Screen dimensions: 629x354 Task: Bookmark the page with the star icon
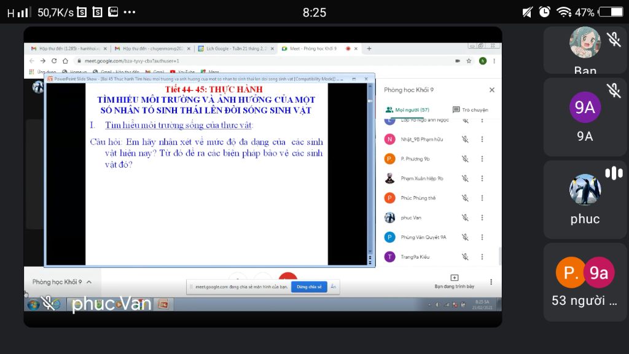coord(469,61)
